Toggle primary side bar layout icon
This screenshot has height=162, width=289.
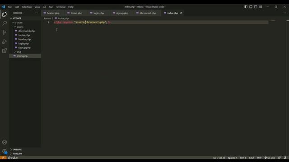(246, 7)
